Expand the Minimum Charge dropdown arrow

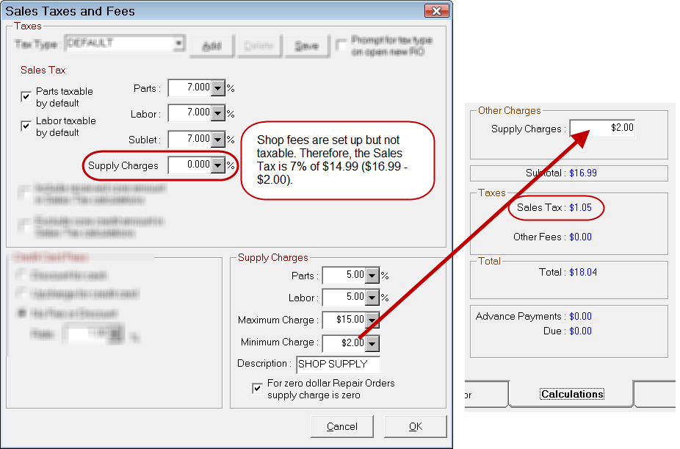pyautogui.click(x=372, y=342)
